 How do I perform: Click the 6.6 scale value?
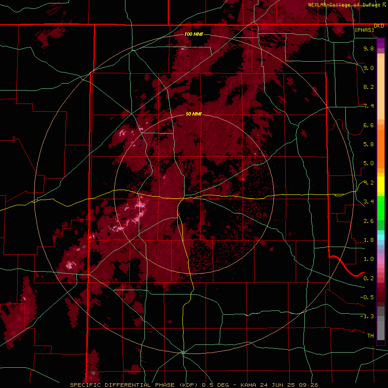(x=369, y=125)
